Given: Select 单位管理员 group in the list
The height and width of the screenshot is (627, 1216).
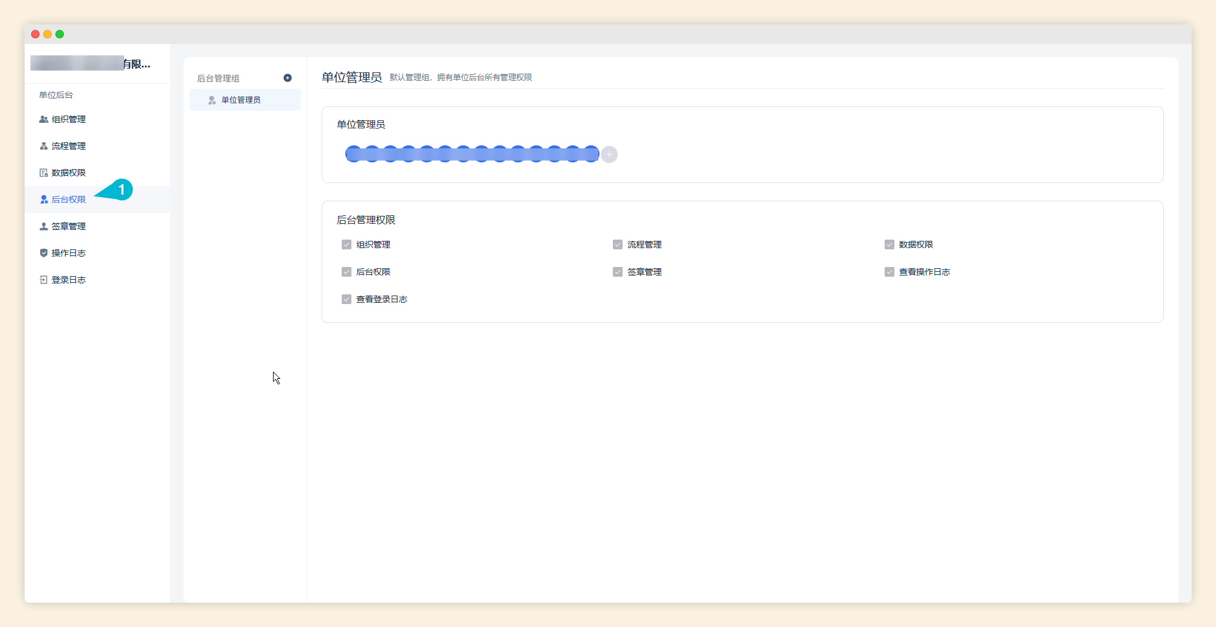Looking at the screenshot, I should pos(241,100).
